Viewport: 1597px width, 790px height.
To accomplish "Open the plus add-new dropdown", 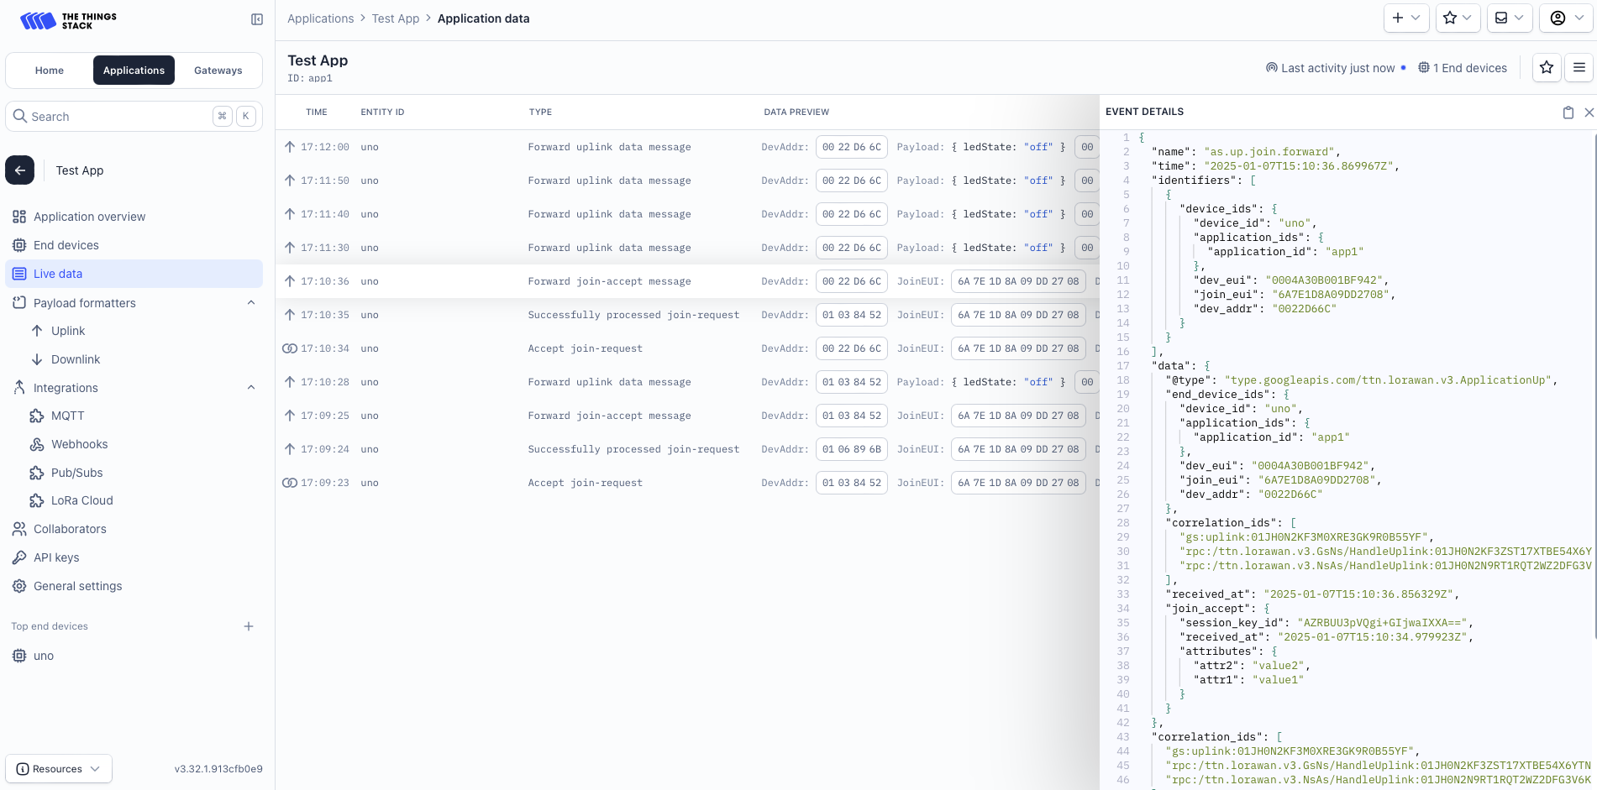I will click(1405, 18).
